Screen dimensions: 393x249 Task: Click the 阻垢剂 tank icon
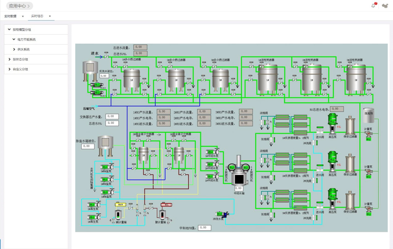(368, 115)
